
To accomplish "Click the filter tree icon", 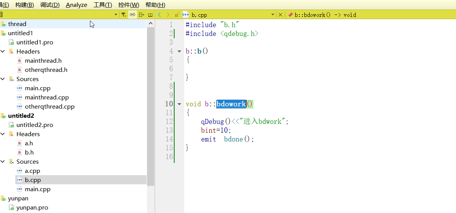I will 124,15.
